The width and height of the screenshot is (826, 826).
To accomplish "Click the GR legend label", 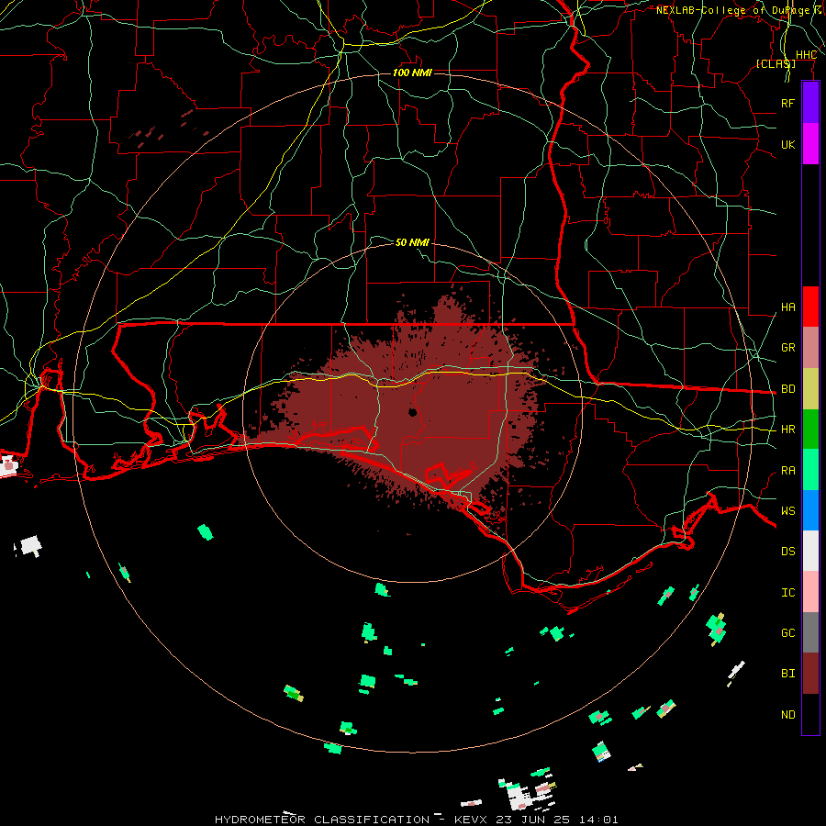I will [x=787, y=348].
